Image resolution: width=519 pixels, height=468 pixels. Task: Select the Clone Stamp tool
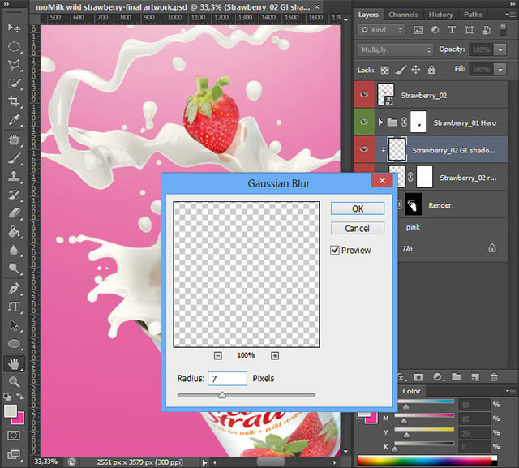14,176
